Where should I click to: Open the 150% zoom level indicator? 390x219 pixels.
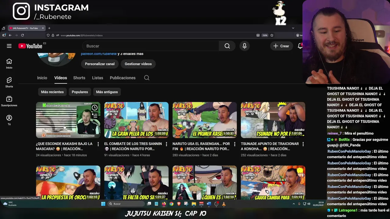265,35
